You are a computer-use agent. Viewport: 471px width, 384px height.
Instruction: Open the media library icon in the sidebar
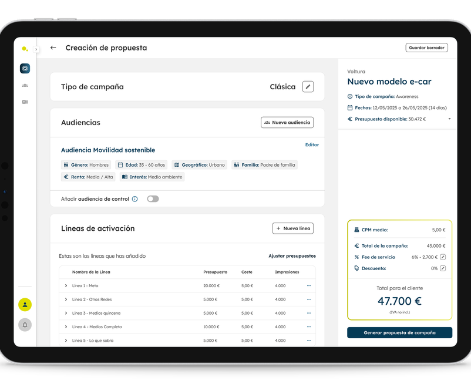(25, 100)
